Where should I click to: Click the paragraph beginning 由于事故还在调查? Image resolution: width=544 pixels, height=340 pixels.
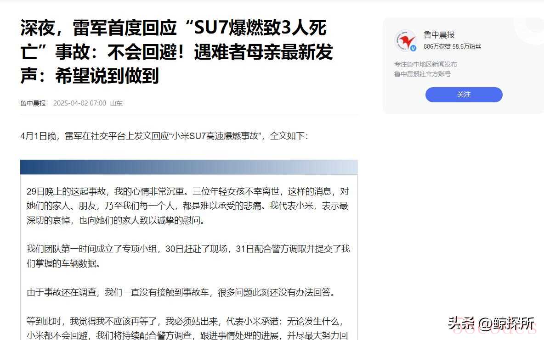pyautogui.click(x=181, y=293)
